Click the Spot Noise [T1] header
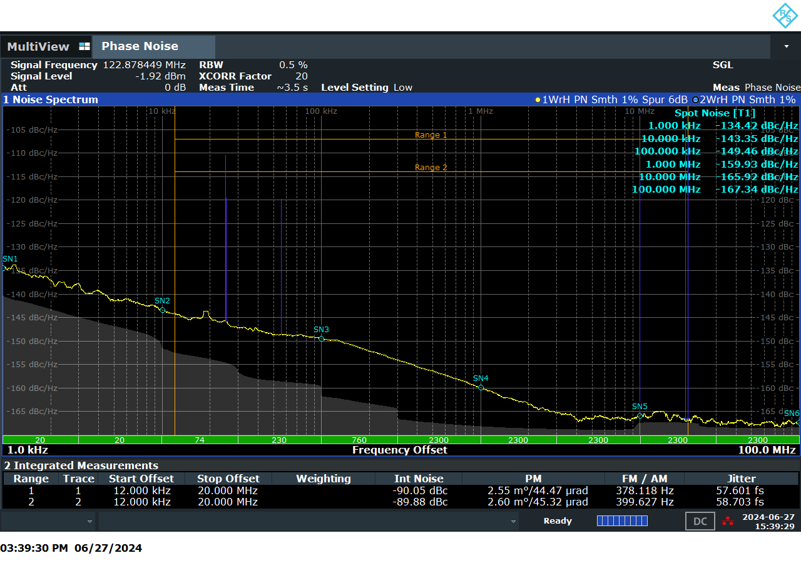The image size is (801, 563). point(715,113)
